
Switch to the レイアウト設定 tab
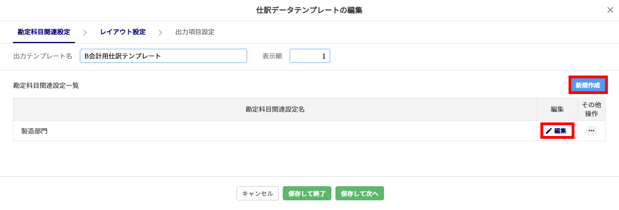click(123, 32)
